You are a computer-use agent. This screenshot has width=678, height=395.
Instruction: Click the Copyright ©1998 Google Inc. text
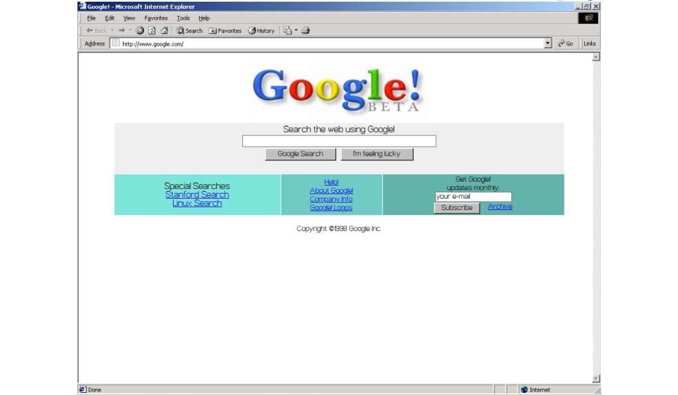click(x=339, y=229)
